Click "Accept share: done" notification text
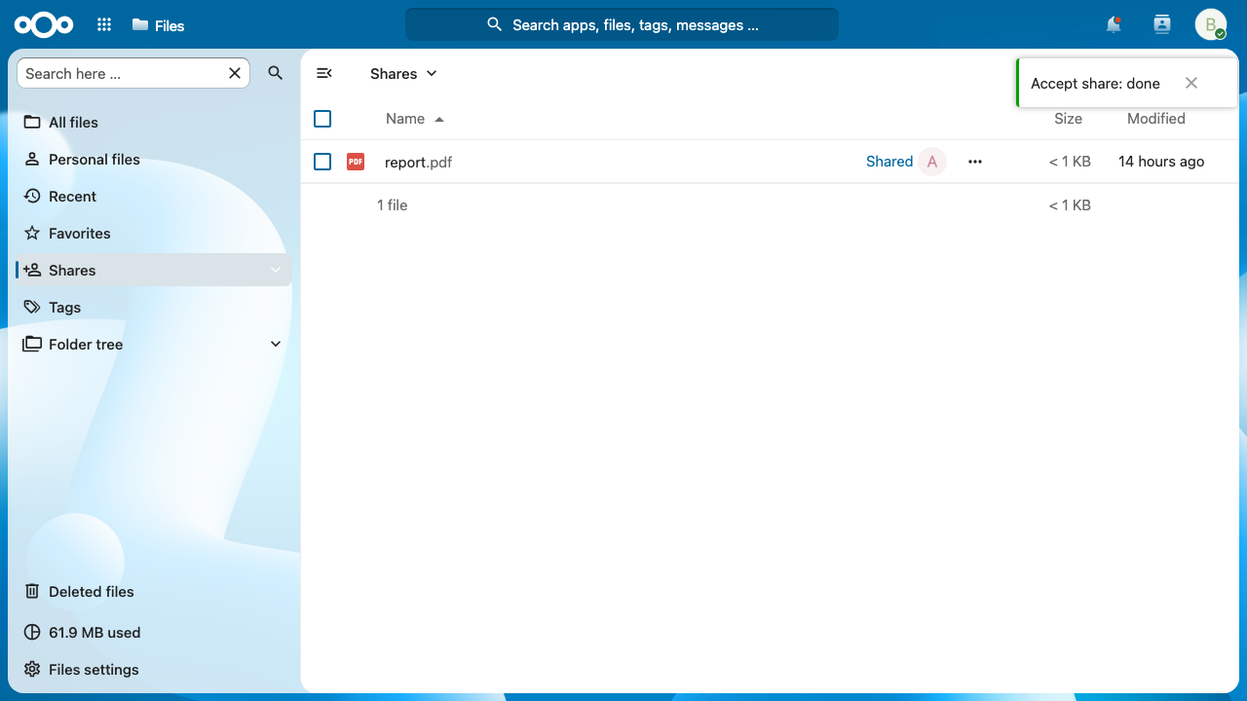 [x=1095, y=83]
